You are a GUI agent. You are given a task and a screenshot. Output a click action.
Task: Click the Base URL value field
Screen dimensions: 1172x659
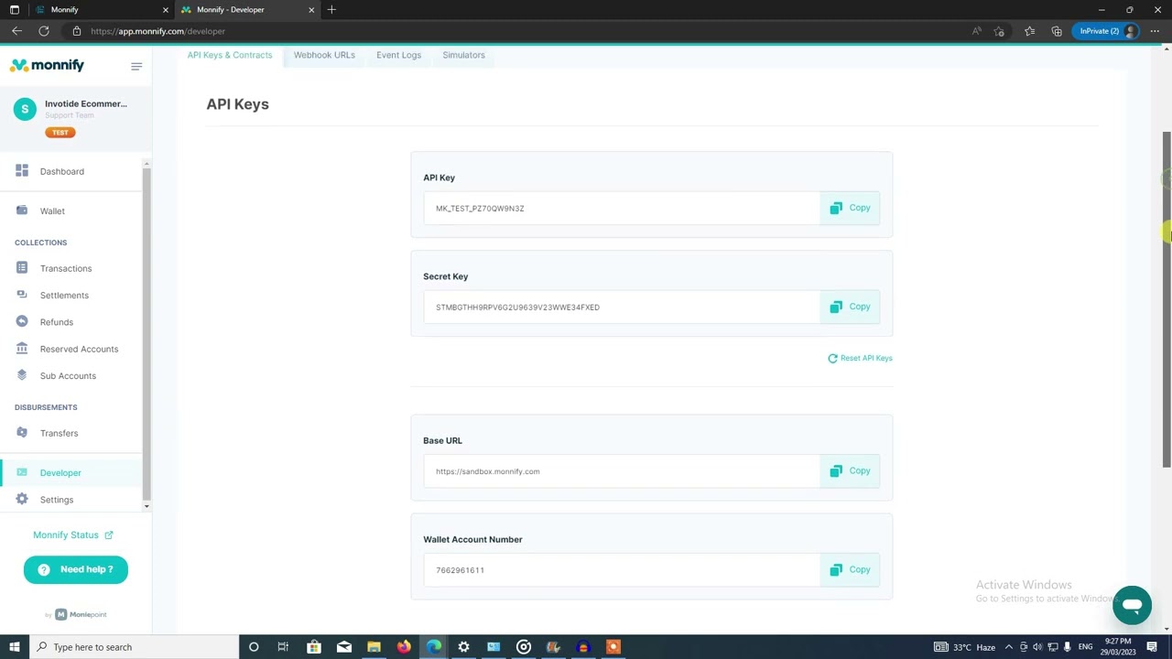tap(621, 470)
